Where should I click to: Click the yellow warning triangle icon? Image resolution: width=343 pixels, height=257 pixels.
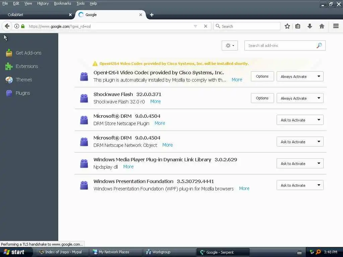(x=95, y=64)
